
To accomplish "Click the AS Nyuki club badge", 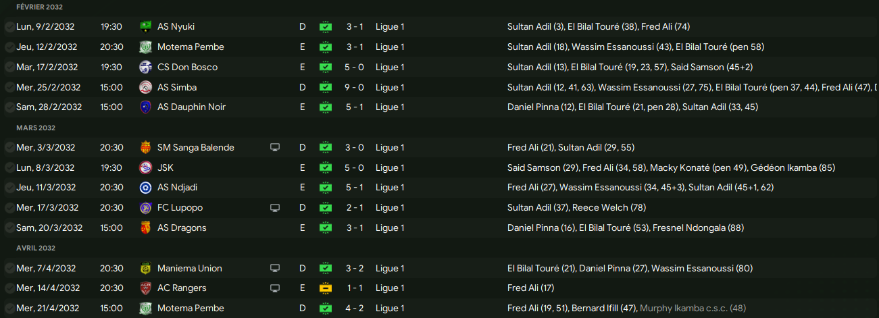I will [x=145, y=27].
